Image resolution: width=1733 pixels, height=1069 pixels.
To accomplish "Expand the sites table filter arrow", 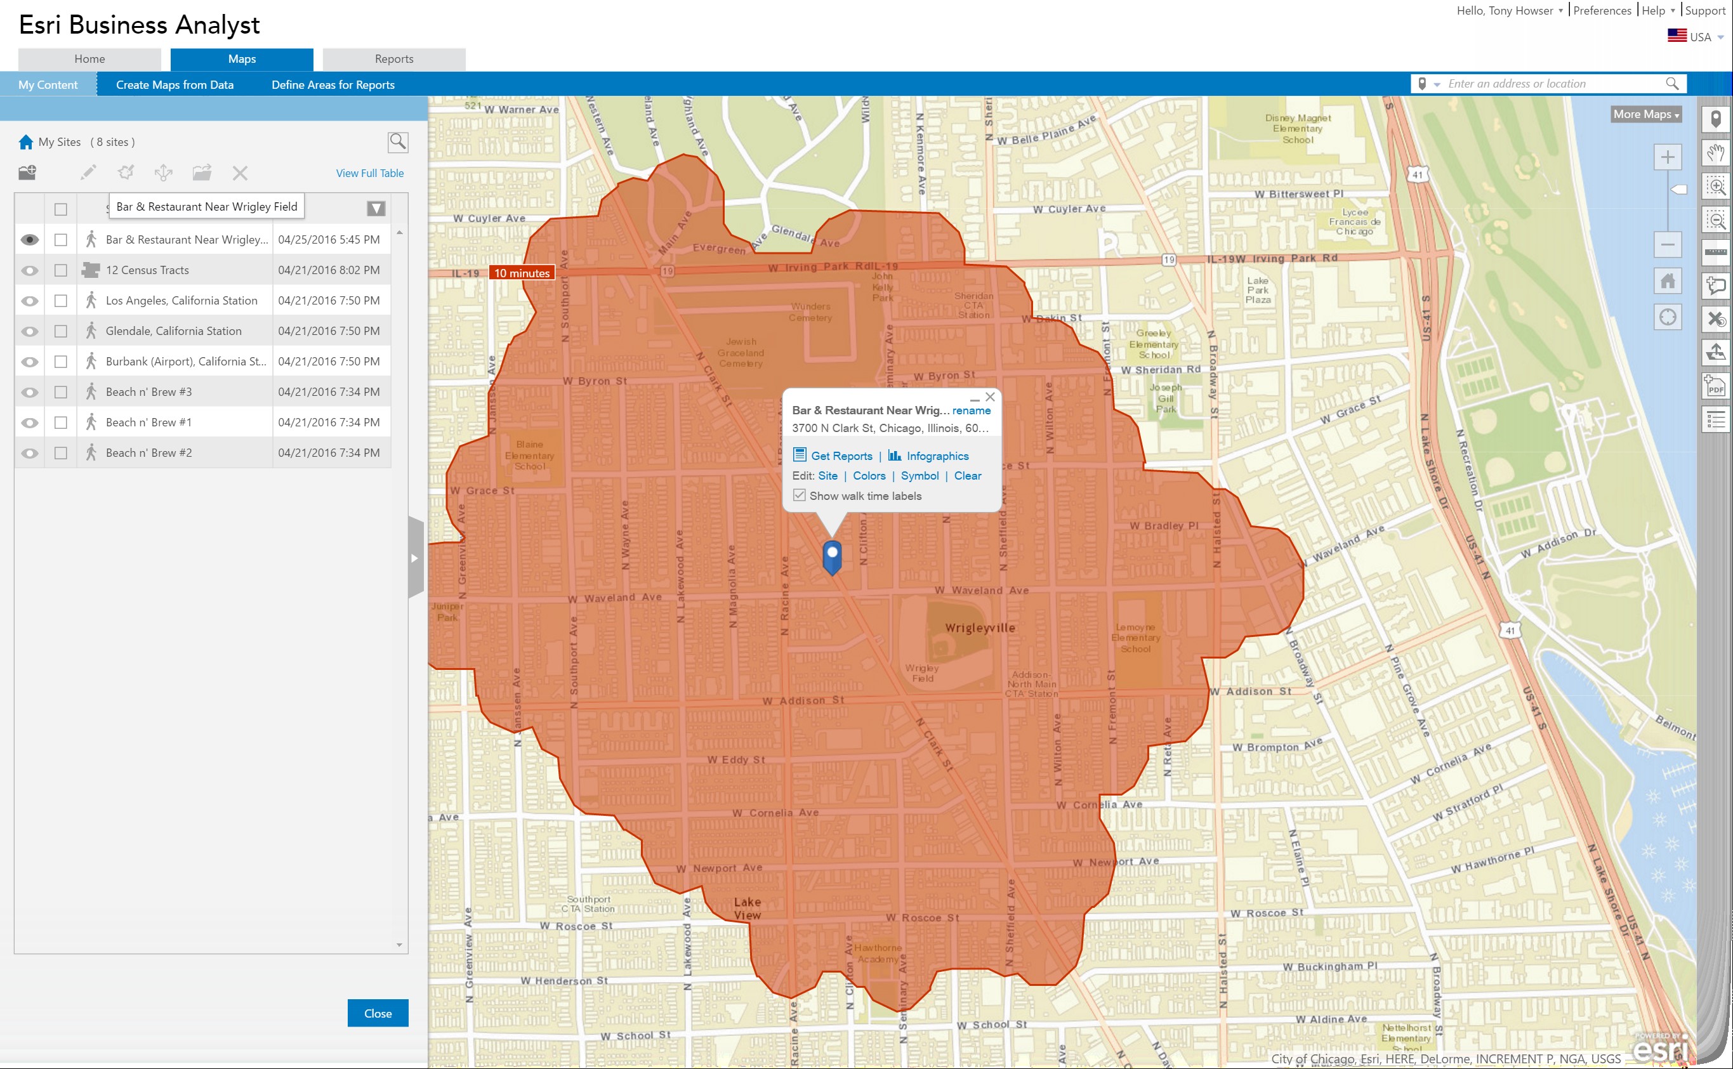I will (x=376, y=209).
